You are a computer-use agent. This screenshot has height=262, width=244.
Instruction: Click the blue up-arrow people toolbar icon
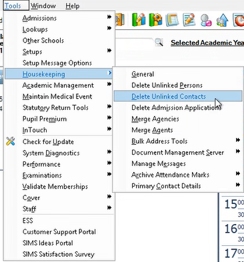pos(223,20)
